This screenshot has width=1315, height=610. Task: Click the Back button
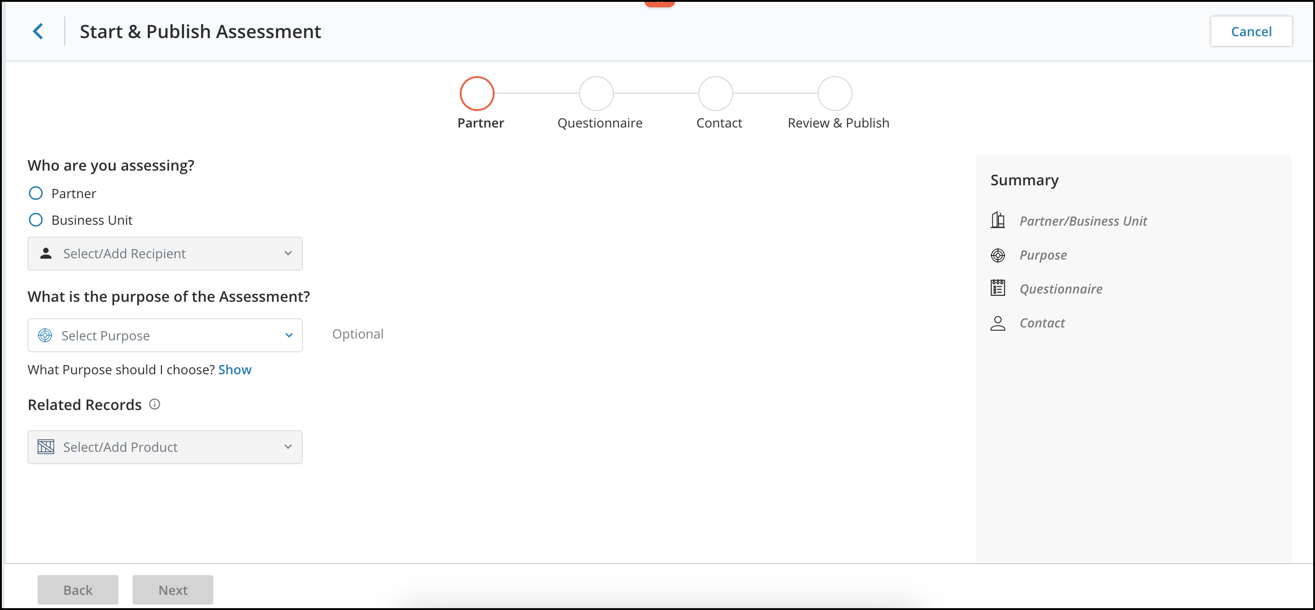(x=78, y=589)
